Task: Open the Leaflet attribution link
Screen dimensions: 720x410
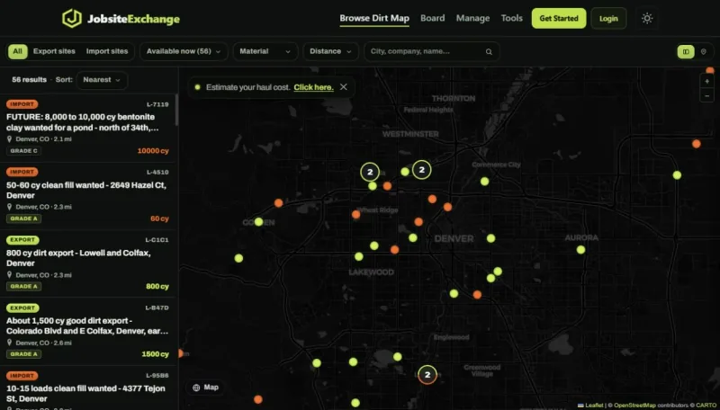Action: [x=594, y=406]
